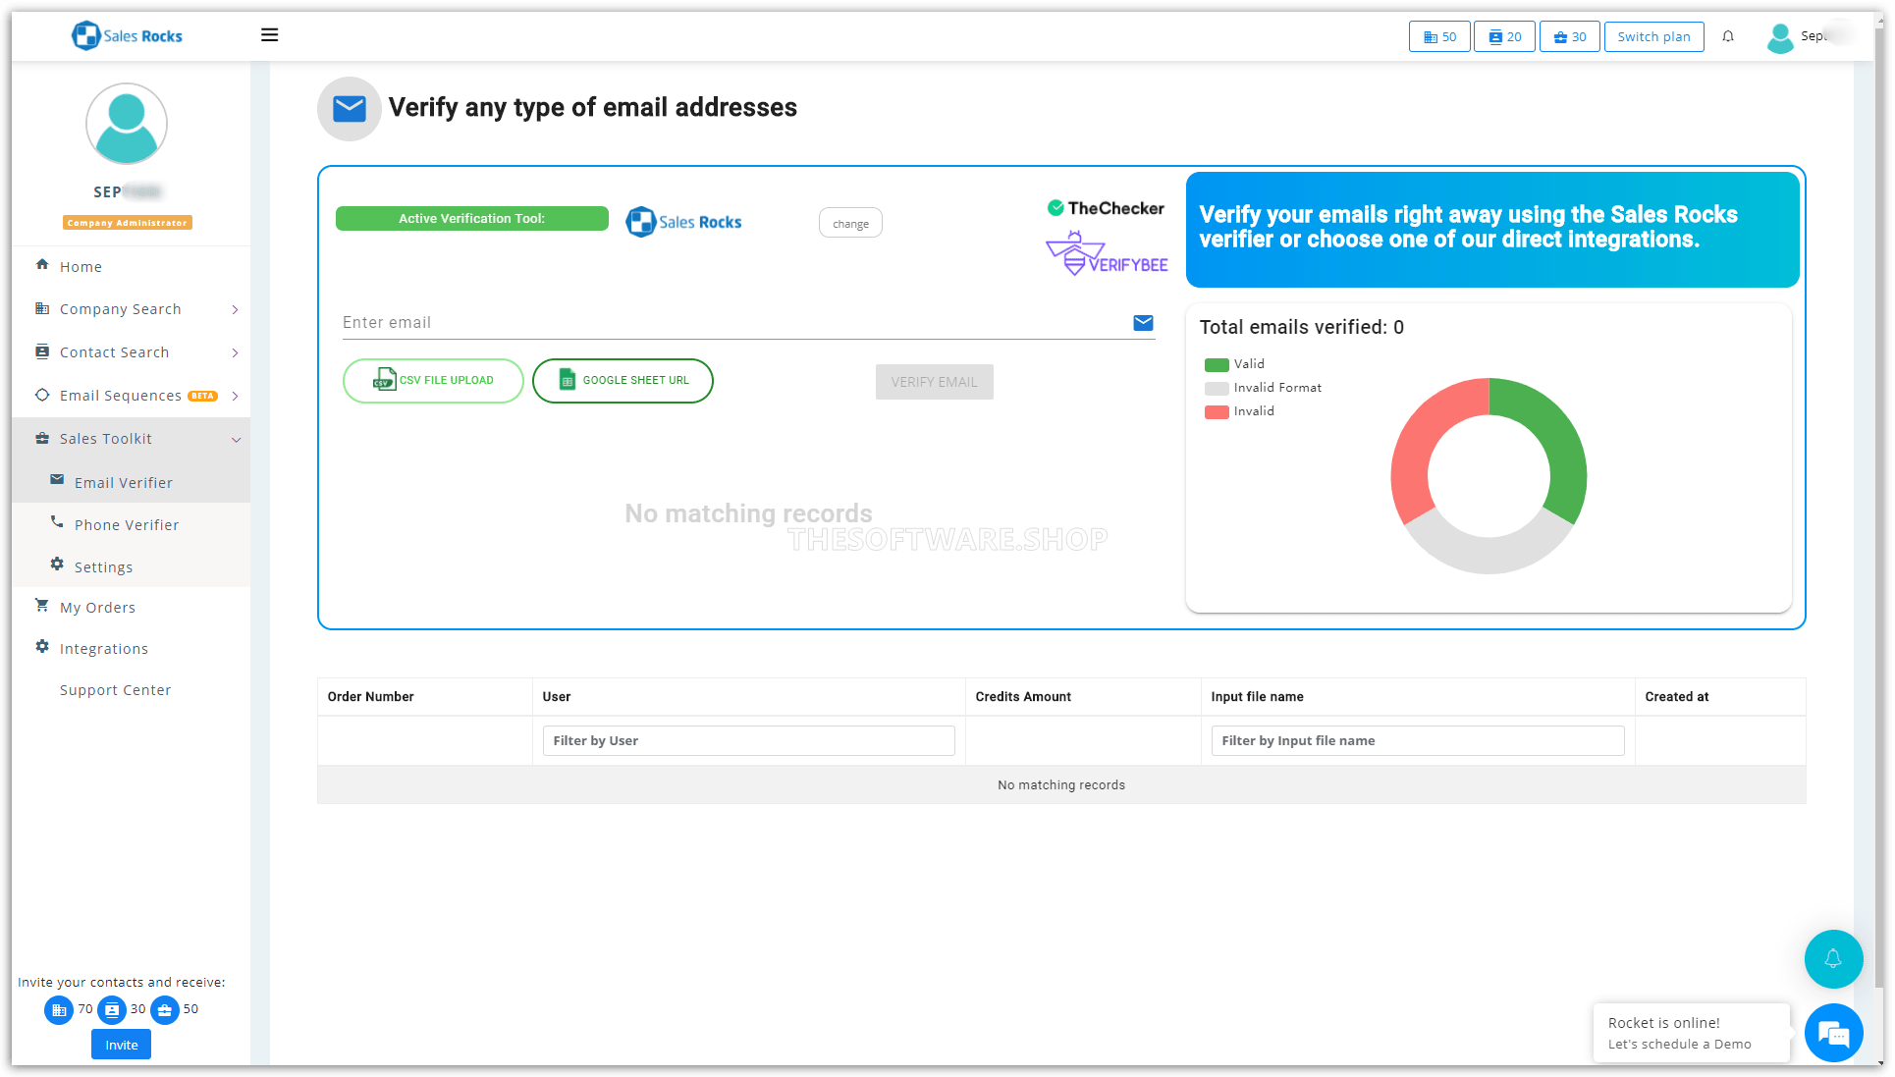Click the Enter email input field
1895x1077 pixels.
687,322
